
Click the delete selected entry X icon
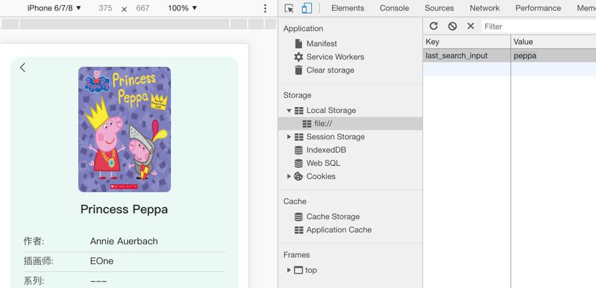(x=471, y=26)
